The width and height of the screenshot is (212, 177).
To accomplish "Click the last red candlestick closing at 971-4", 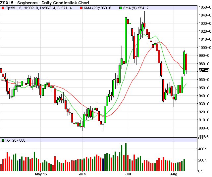I will click(x=186, y=62).
